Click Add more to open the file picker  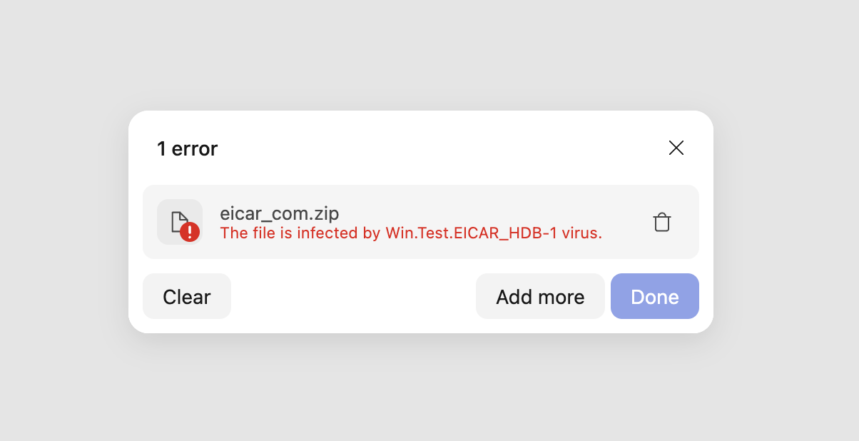click(x=540, y=296)
